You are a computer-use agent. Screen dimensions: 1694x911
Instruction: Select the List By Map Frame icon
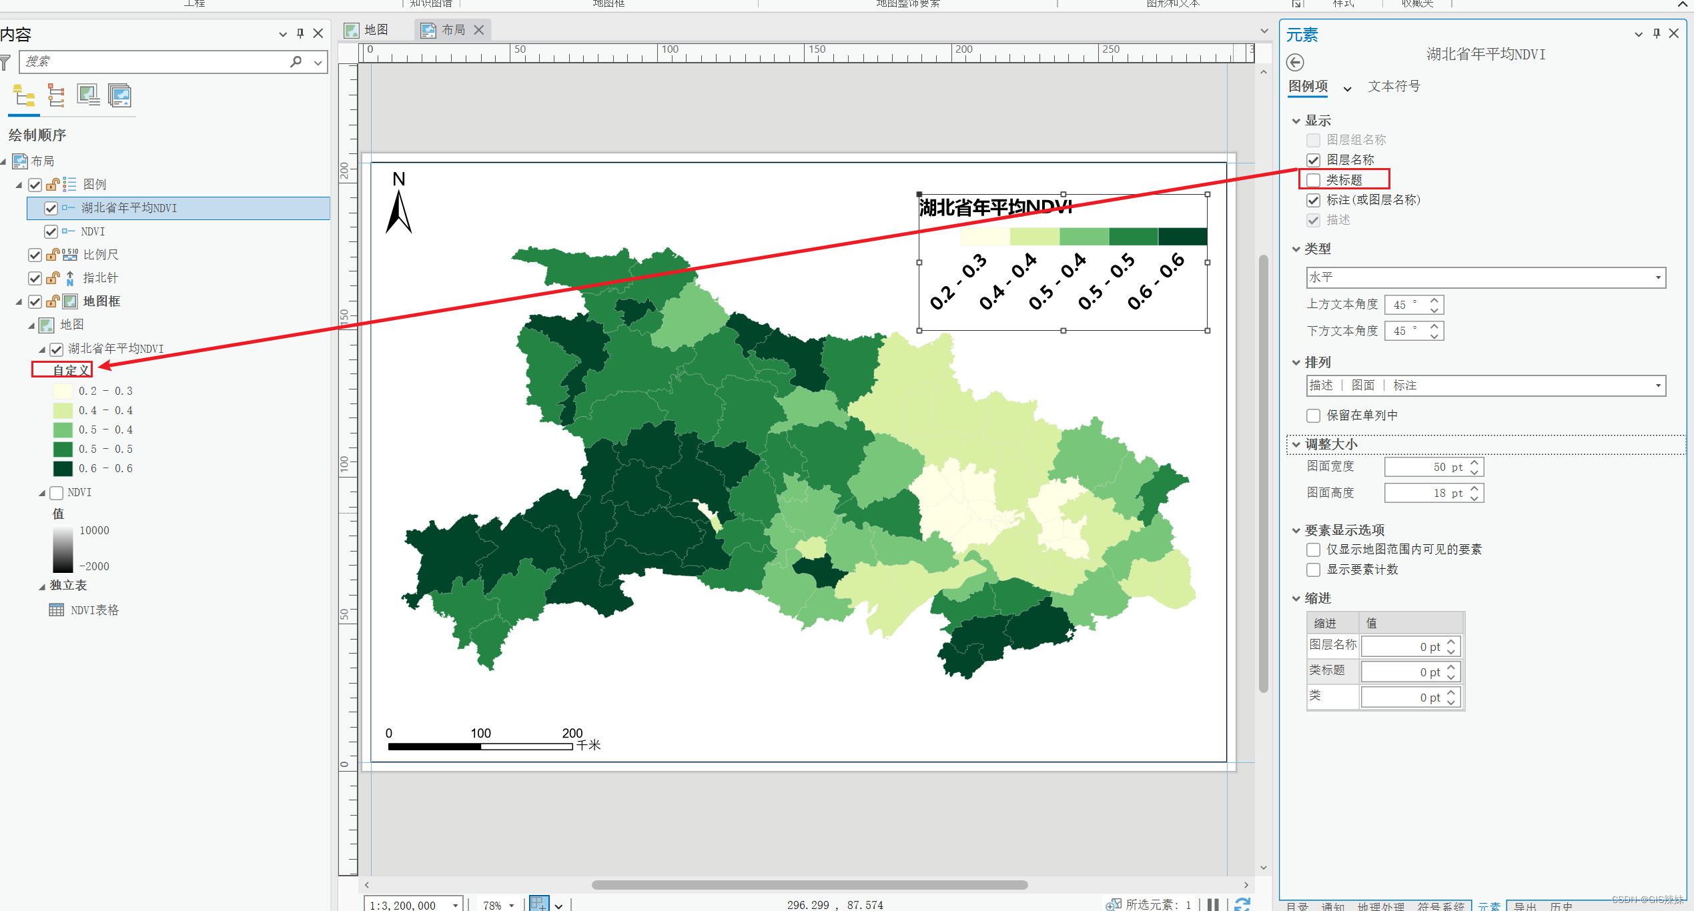pos(88,96)
